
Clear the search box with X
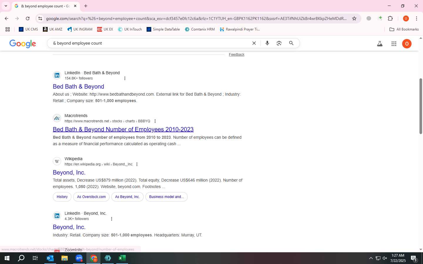254,43
